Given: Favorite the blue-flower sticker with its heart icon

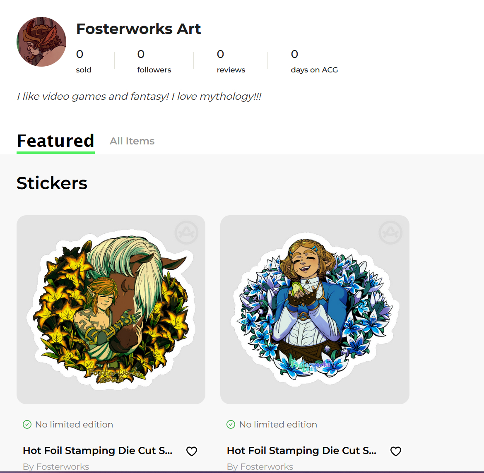Looking at the screenshot, I should [x=396, y=451].
